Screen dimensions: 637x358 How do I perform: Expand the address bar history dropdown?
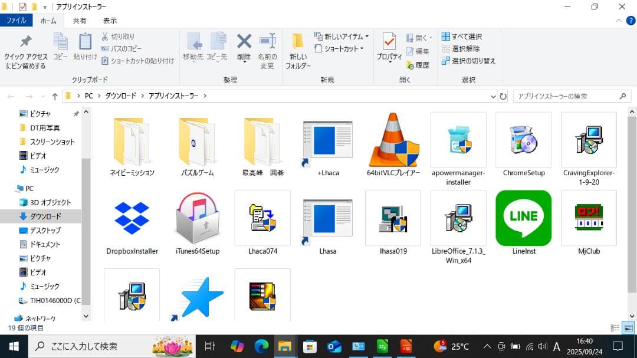coord(492,96)
